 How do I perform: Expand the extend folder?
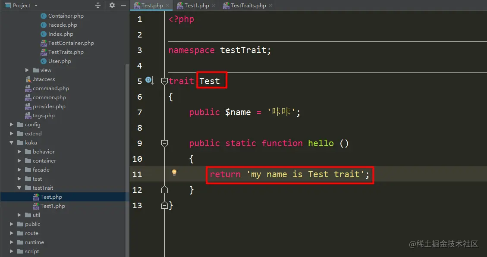click(x=12, y=134)
